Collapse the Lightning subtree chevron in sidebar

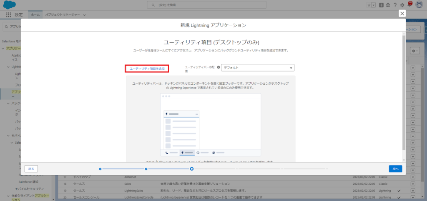pos(8,66)
